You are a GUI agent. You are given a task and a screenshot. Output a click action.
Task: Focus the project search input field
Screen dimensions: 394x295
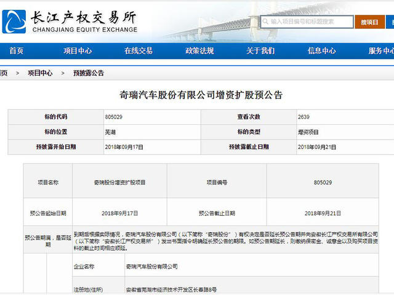(307, 22)
